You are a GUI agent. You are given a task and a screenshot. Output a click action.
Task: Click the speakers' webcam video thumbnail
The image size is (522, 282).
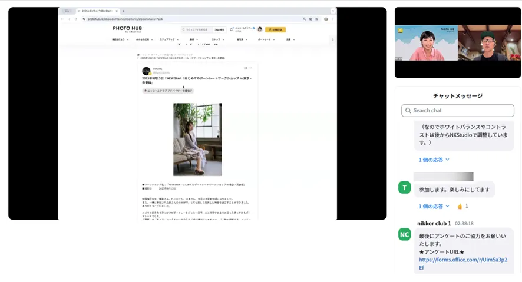(457, 43)
